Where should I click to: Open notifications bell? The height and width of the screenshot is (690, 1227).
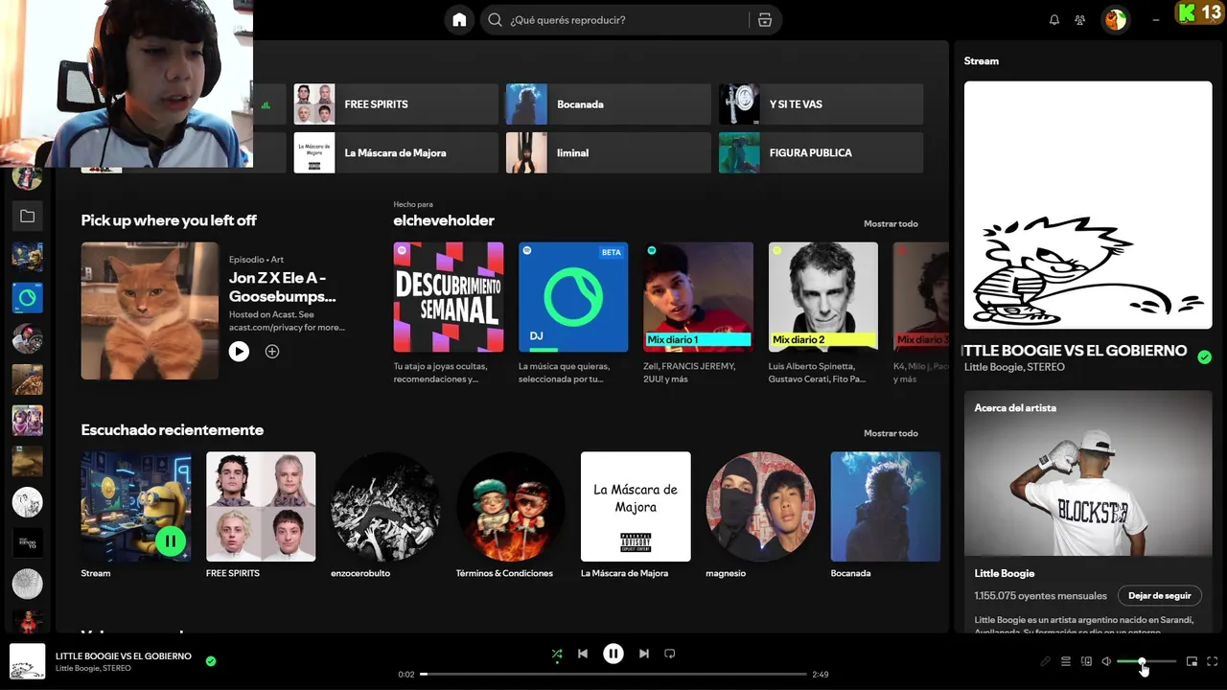click(x=1054, y=20)
